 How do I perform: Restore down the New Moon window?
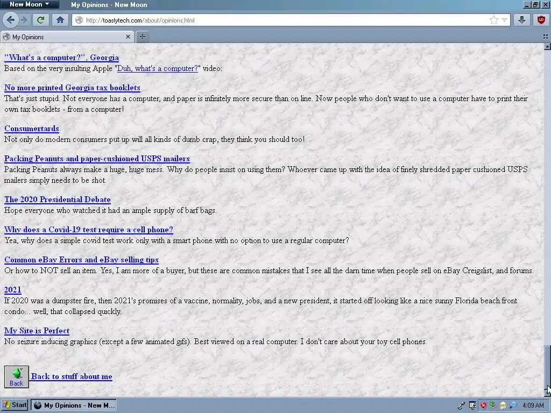coord(535,4)
